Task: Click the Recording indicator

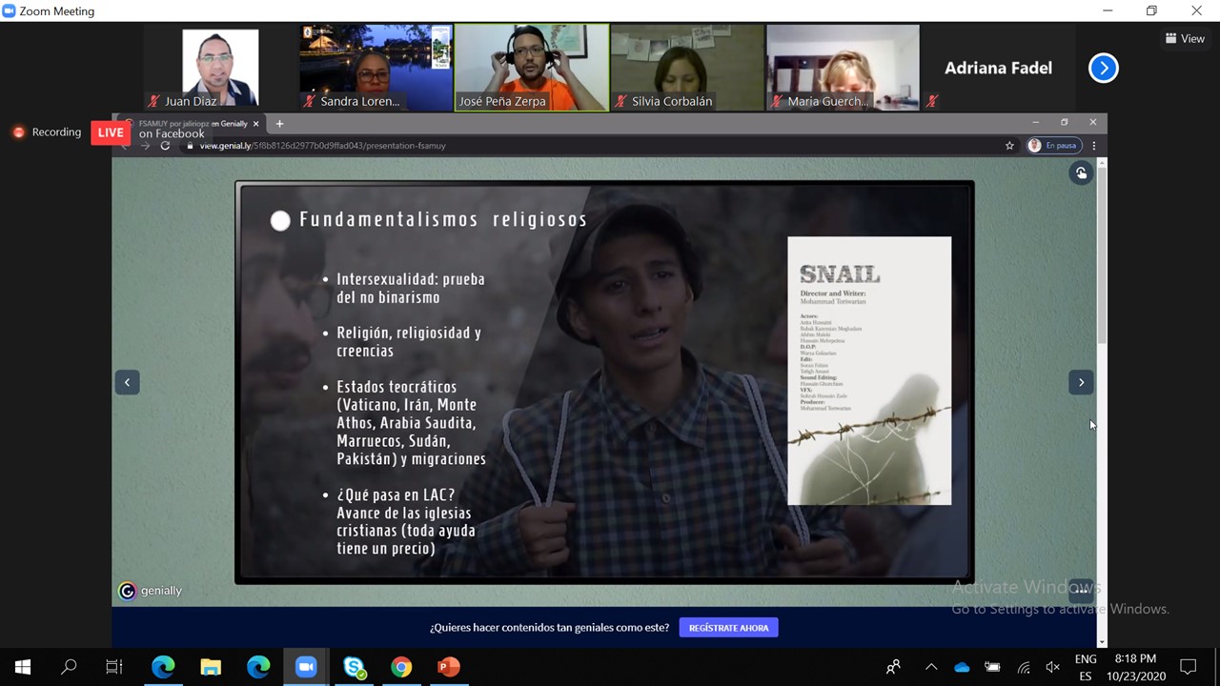Action: point(48,132)
